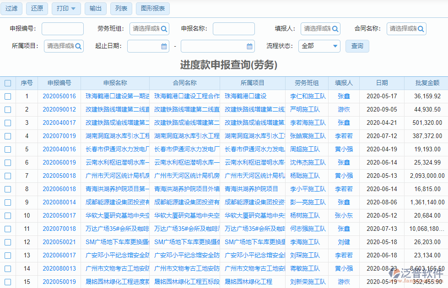Image resolution: width=448 pixels, height=288 pixels.
Task: Expand the 打印 print dropdown arrow
Action: [73, 8]
